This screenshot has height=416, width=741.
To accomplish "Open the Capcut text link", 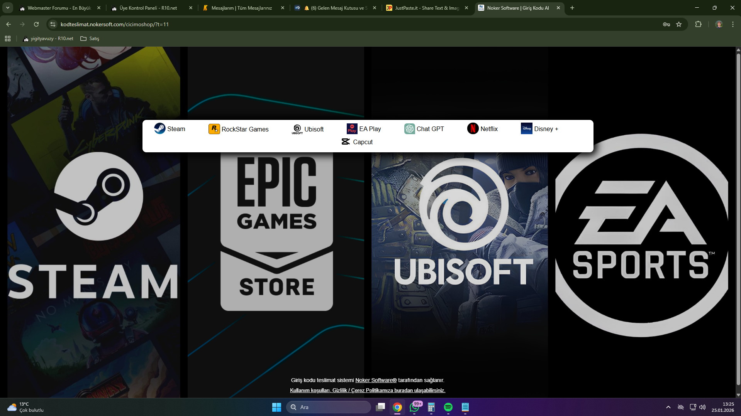I will tap(363, 142).
